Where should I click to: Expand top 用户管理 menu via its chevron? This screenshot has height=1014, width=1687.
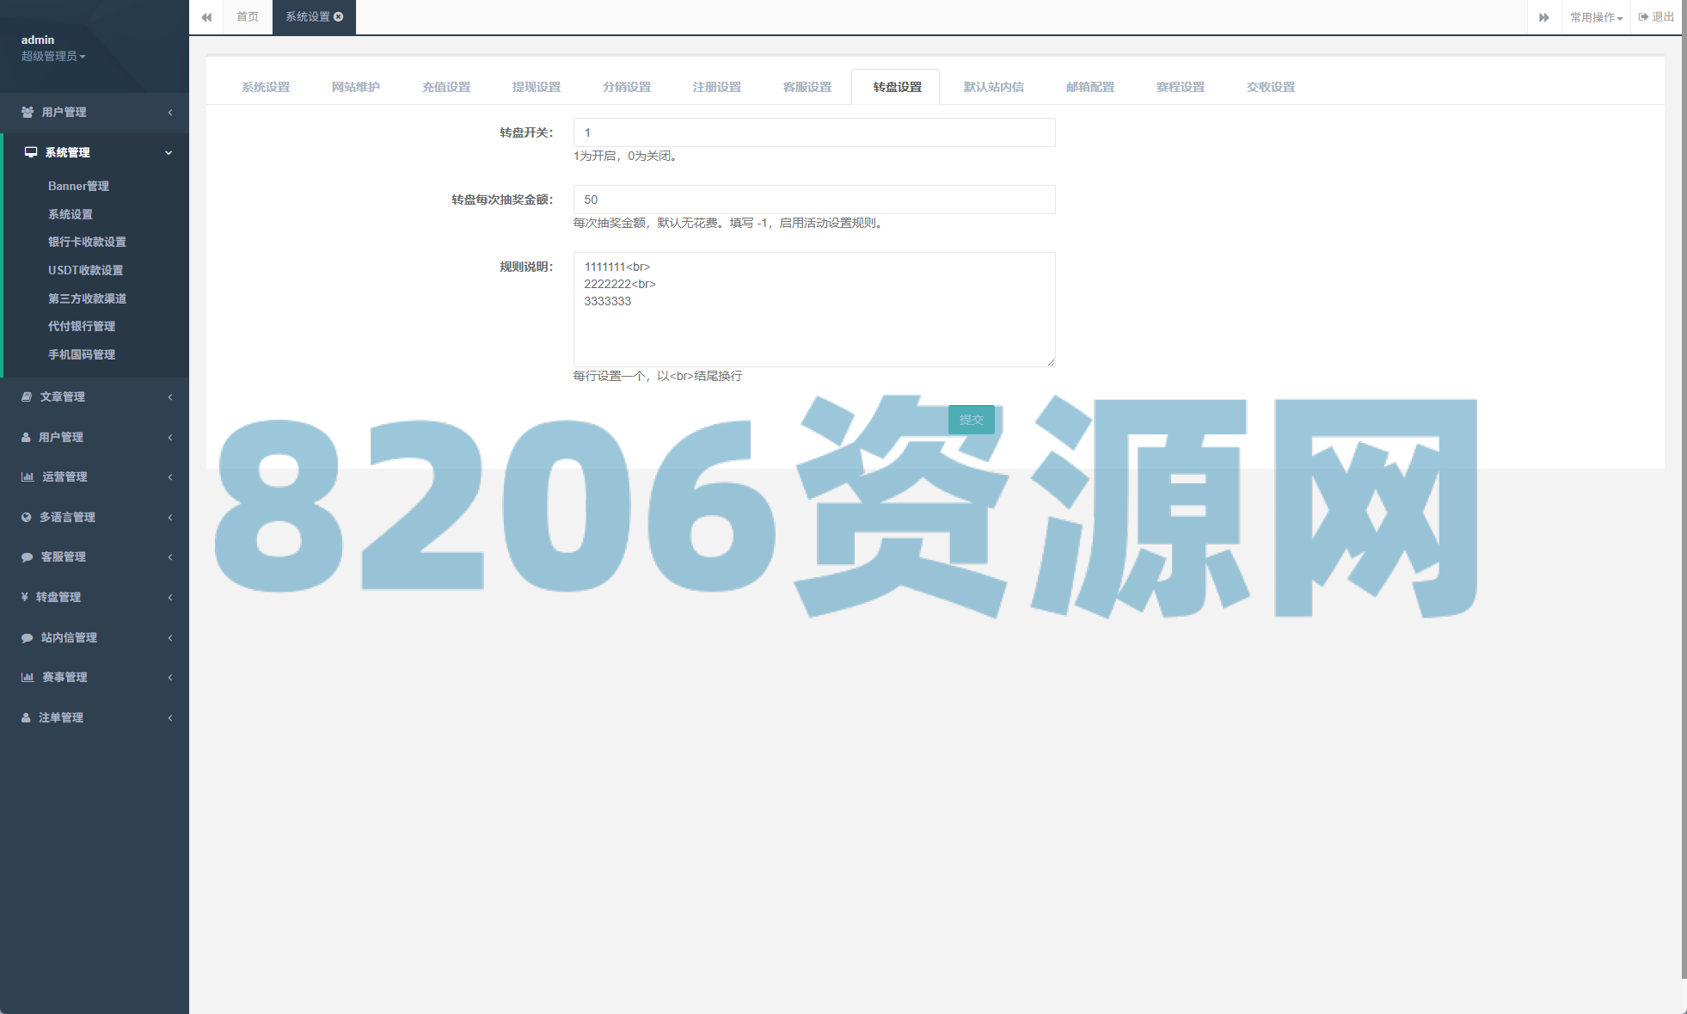point(170,112)
